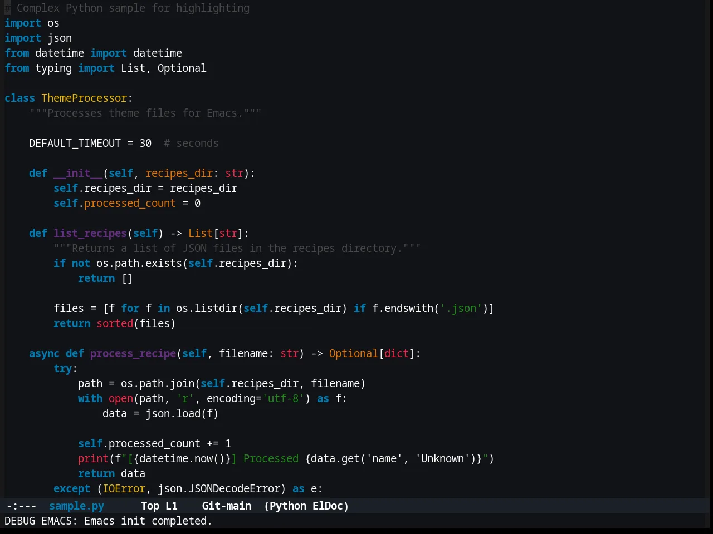Click the 'import os' line
This screenshot has width=713, height=534.
point(32,23)
